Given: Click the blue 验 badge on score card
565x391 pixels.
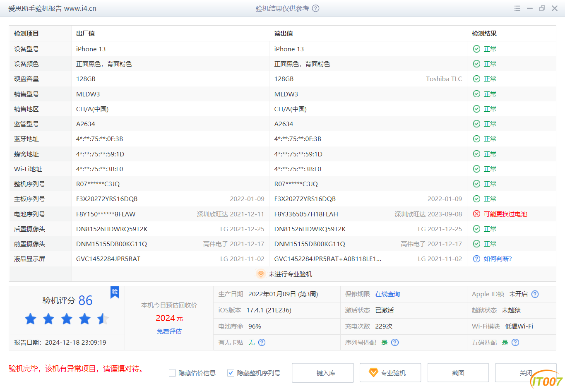Looking at the screenshot, I should 115,292.
